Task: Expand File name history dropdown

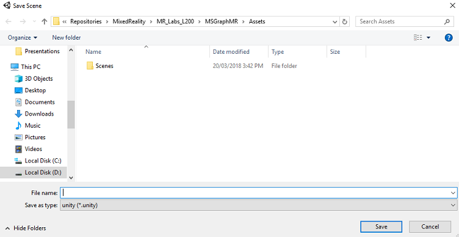Action: point(453,193)
